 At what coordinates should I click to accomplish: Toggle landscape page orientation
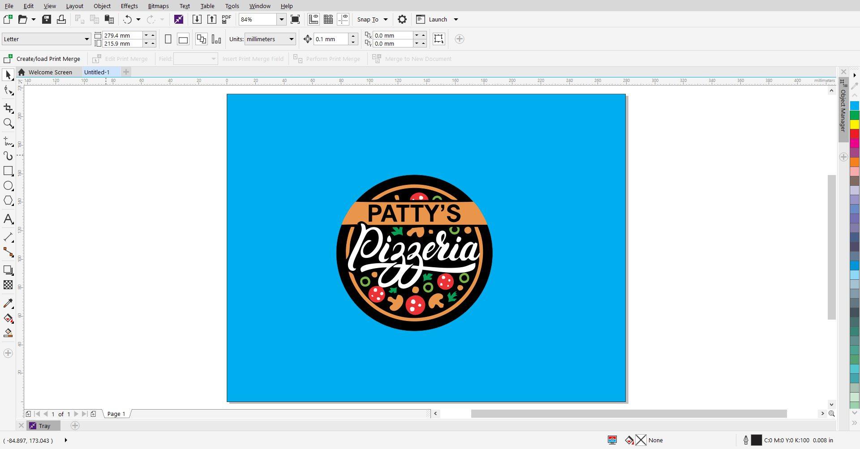tap(183, 39)
